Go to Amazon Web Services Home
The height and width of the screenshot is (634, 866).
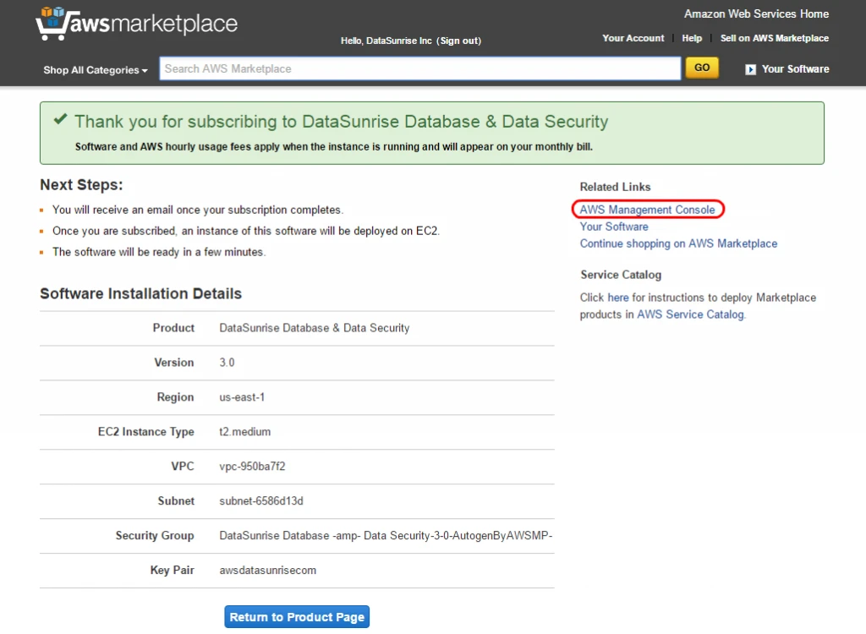[756, 14]
